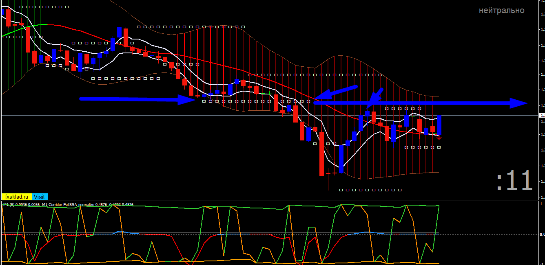Select the horizontal gray current price line
The height and width of the screenshot is (265, 545).
point(269,116)
